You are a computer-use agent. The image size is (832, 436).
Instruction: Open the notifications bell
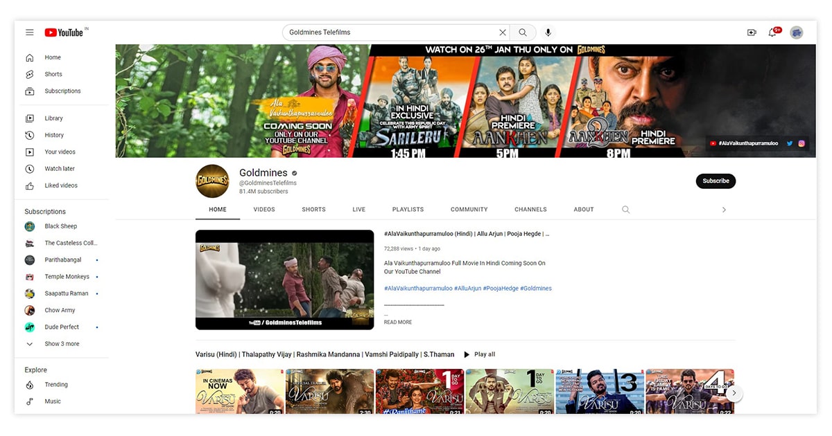772,33
